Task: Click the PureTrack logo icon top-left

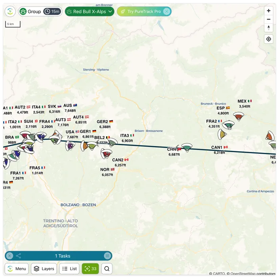Action: coord(10,11)
